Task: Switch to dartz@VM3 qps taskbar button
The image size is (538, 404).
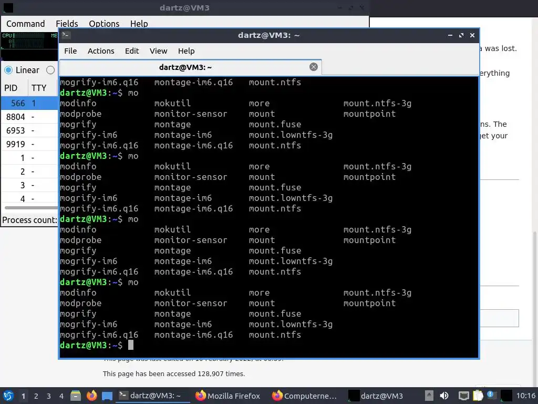Action: (x=381, y=396)
